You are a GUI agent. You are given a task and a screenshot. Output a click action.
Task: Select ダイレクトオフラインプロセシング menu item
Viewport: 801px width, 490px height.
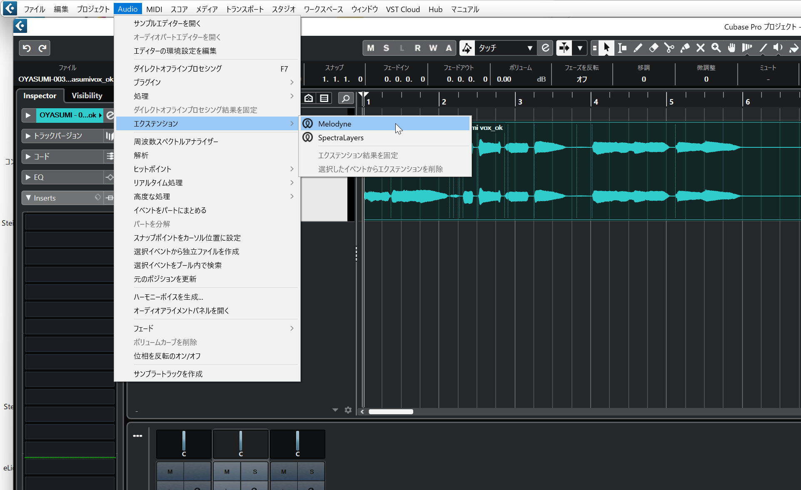[x=207, y=69]
